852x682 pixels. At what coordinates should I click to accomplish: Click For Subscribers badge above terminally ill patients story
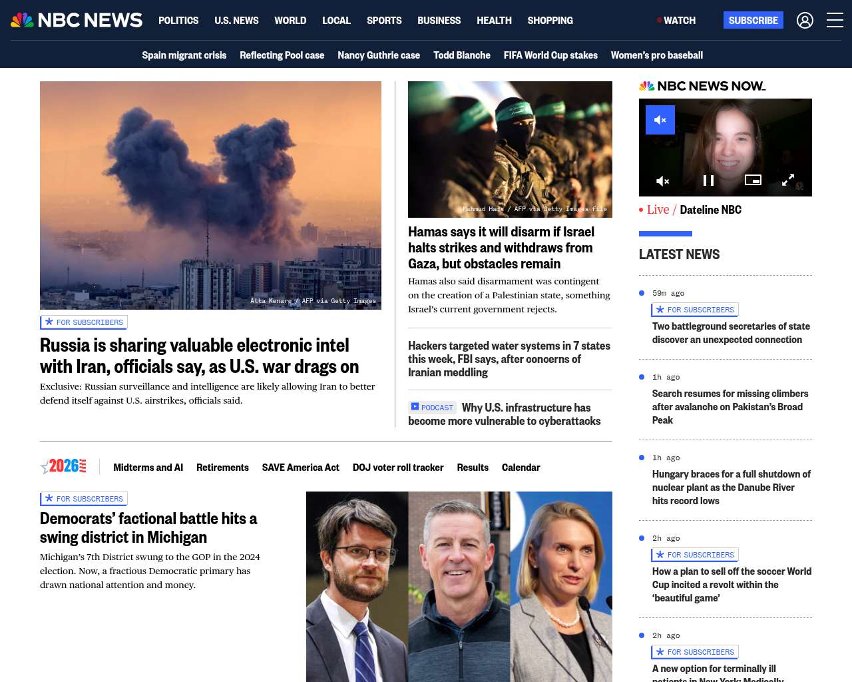click(695, 652)
